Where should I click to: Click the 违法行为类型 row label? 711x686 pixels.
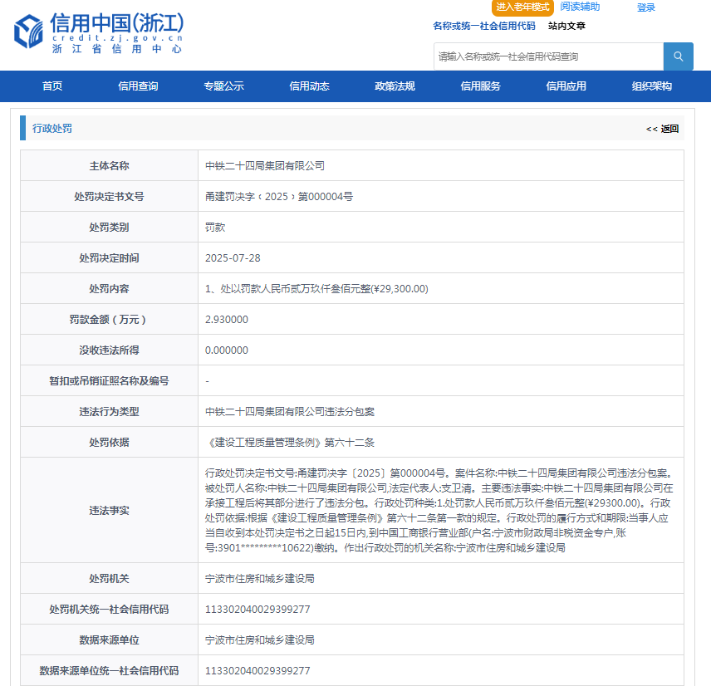[110, 412]
